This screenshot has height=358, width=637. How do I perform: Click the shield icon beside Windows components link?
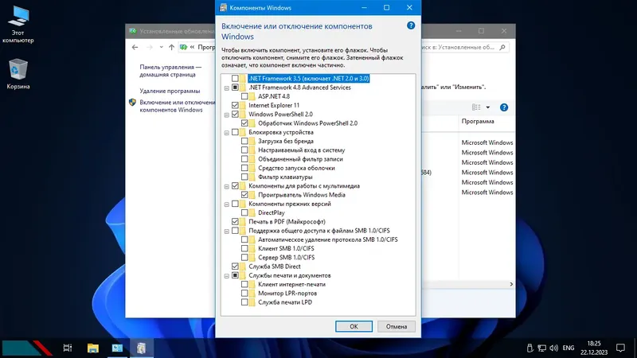point(132,103)
